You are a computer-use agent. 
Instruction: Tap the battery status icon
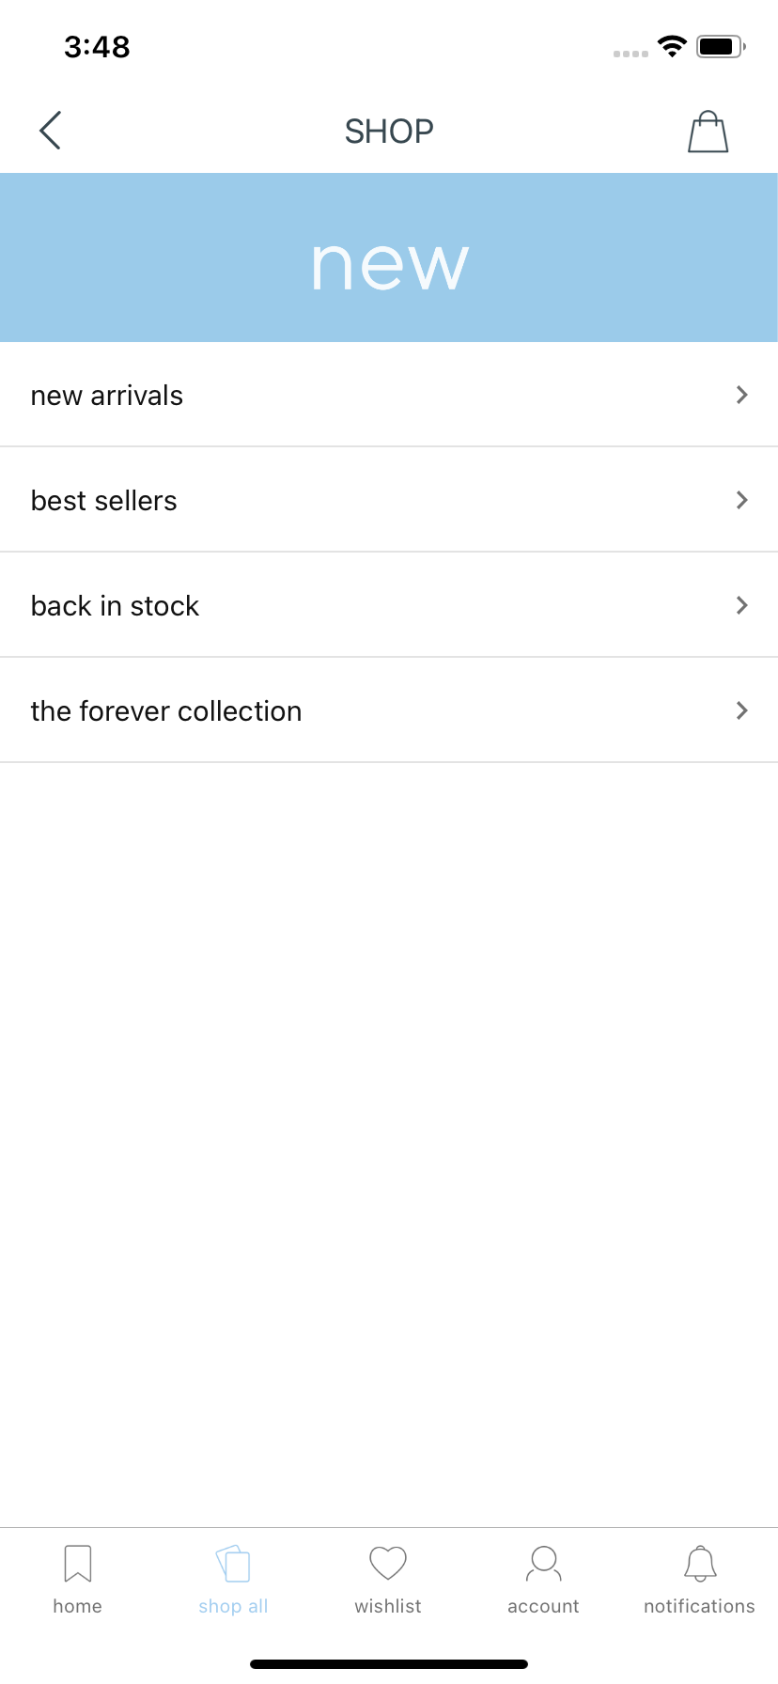tap(722, 46)
